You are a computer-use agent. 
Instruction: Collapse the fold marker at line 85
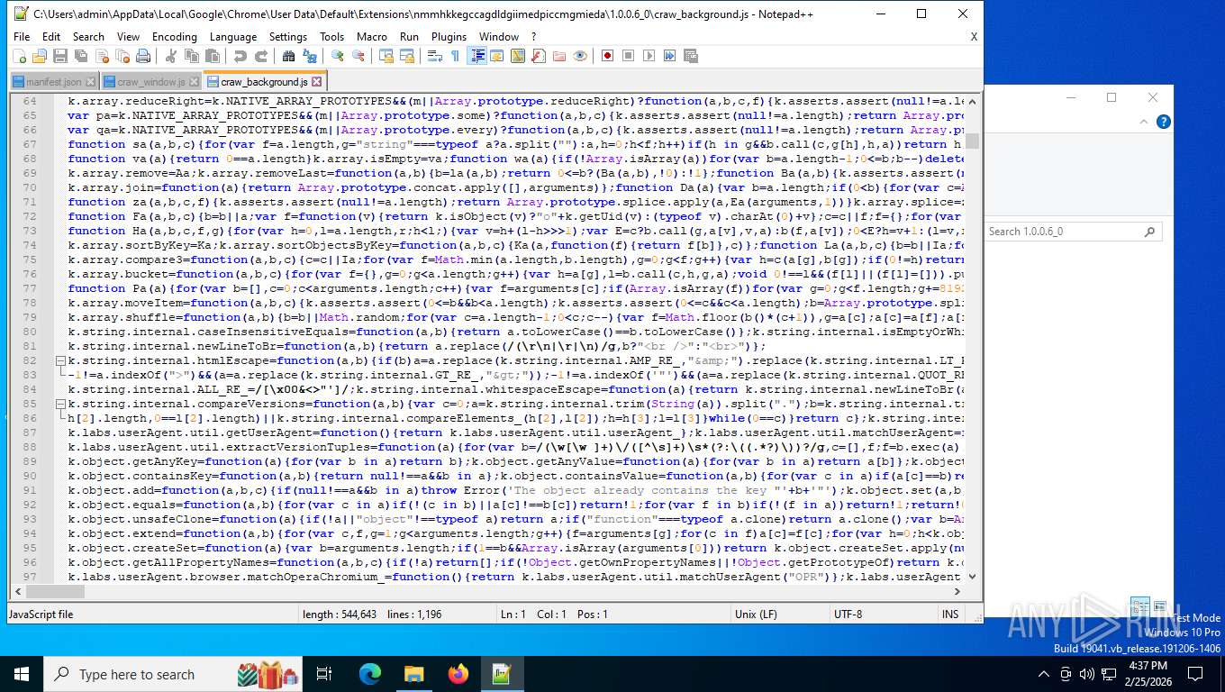coord(60,404)
